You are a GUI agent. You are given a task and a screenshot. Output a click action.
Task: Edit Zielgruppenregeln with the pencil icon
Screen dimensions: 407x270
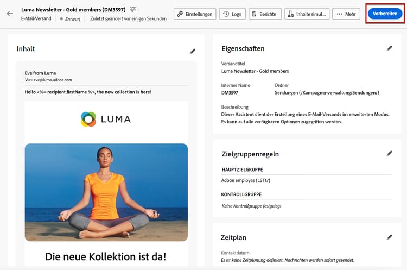(389, 154)
